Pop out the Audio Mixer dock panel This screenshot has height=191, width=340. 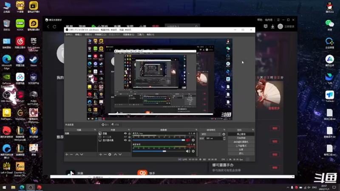(196, 130)
